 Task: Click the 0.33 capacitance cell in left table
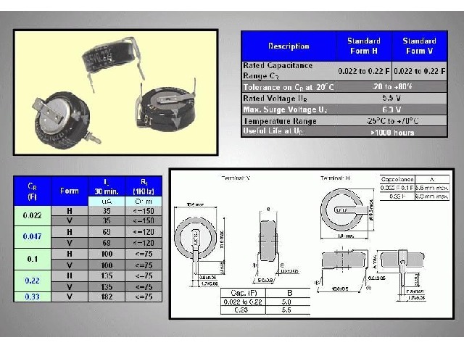pos(32,296)
